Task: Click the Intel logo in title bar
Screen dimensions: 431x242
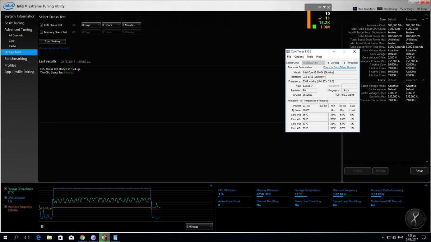Action: 9,6
